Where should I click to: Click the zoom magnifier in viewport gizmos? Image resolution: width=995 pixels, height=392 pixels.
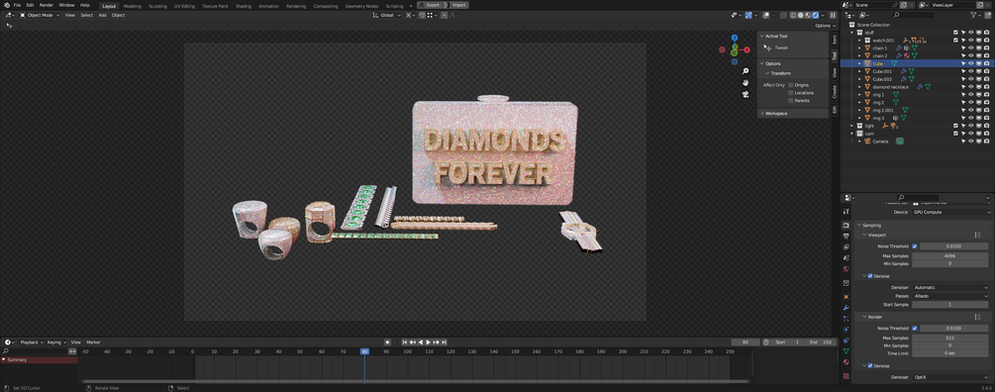pos(746,71)
